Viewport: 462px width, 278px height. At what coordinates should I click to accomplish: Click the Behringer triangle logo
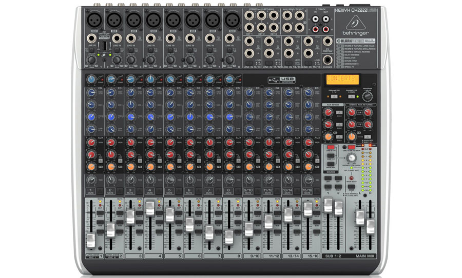(x=355, y=23)
